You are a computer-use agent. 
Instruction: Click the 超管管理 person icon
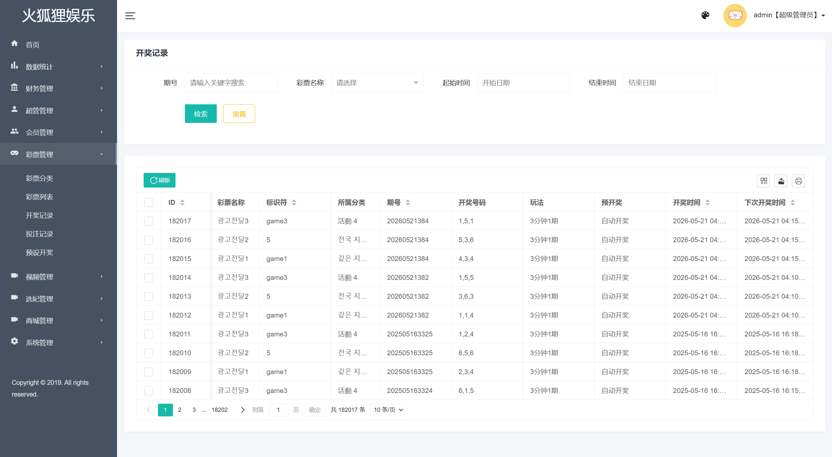(x=14, y=109)
